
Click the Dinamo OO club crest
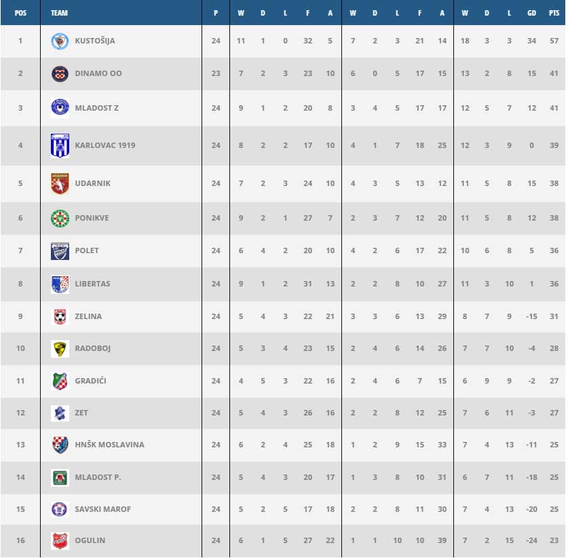point(60,73)
